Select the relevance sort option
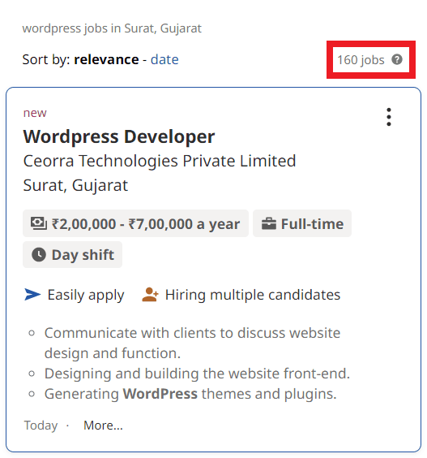This screenshot has width=427, height=458. click(106, 59)
